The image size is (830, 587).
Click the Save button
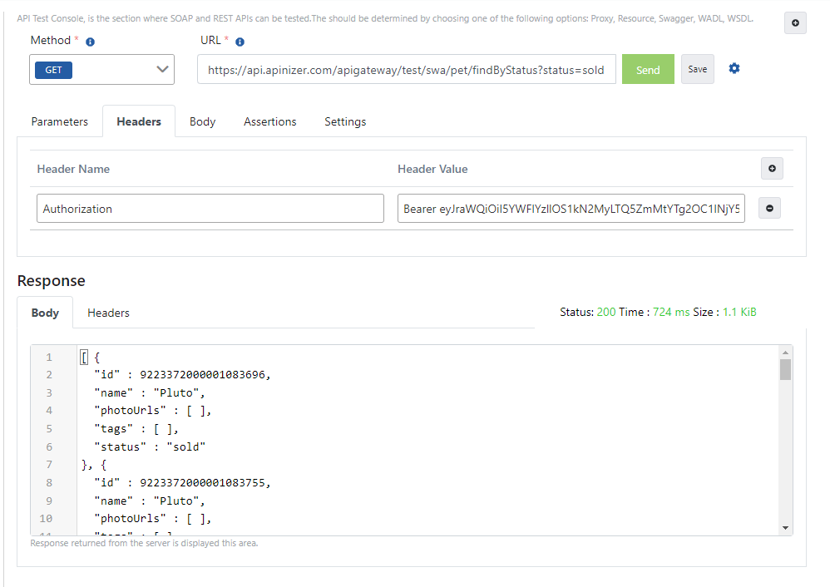(697, 69)
